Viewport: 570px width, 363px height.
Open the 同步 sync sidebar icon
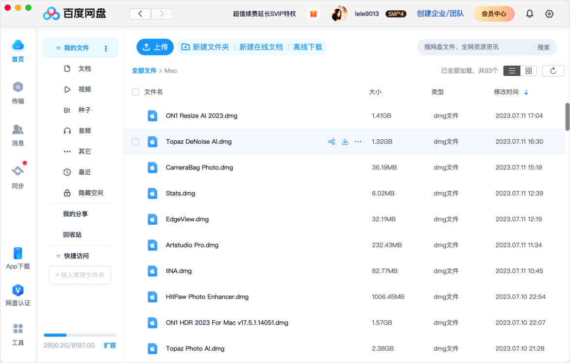[x=18, y=171]
